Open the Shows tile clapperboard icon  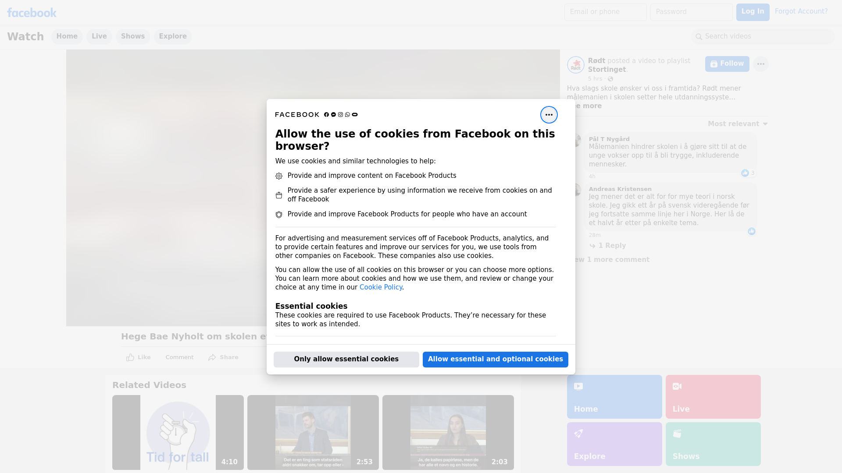(677, 434)
